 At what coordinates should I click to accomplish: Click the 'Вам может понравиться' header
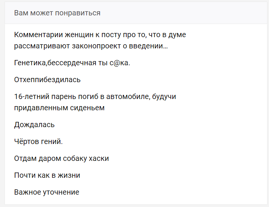pyautogui.click(x=57, y=13)
